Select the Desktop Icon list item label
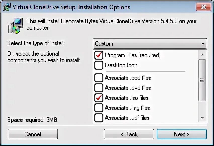 121,65
